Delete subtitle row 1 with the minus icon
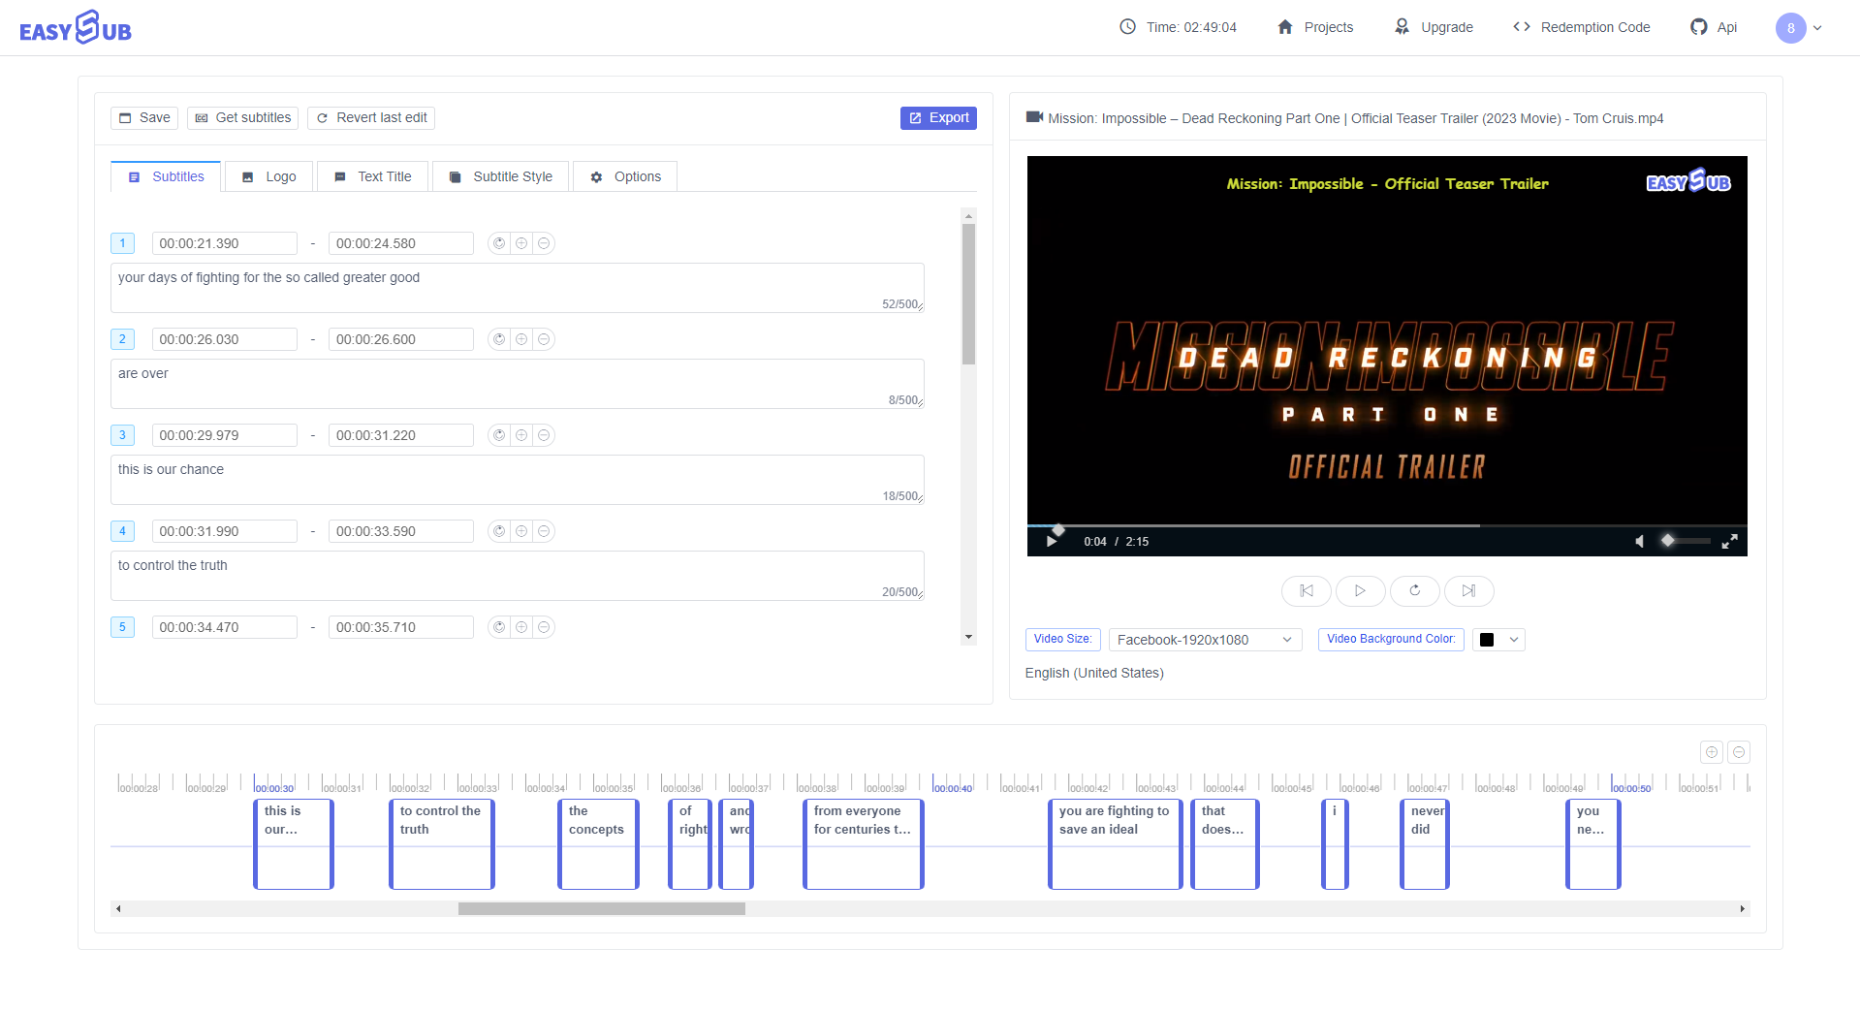 click(x=544, y=243)
